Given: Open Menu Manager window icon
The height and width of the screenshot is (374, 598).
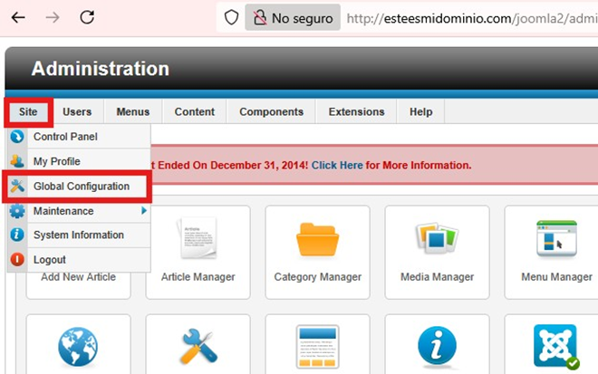Looking at the screenshot, I should (x=557, y=239).
